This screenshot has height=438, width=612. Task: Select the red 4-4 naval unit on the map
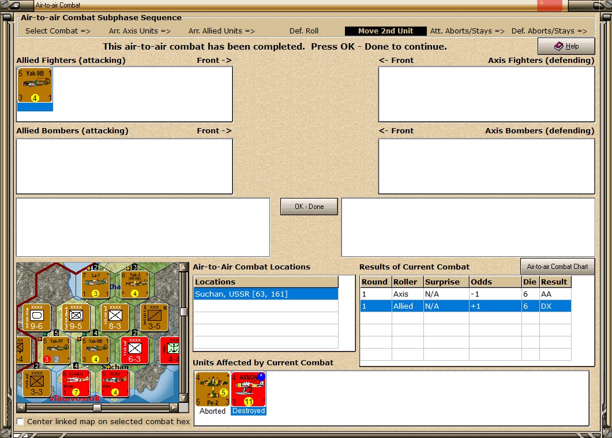[x=170, y=350]
